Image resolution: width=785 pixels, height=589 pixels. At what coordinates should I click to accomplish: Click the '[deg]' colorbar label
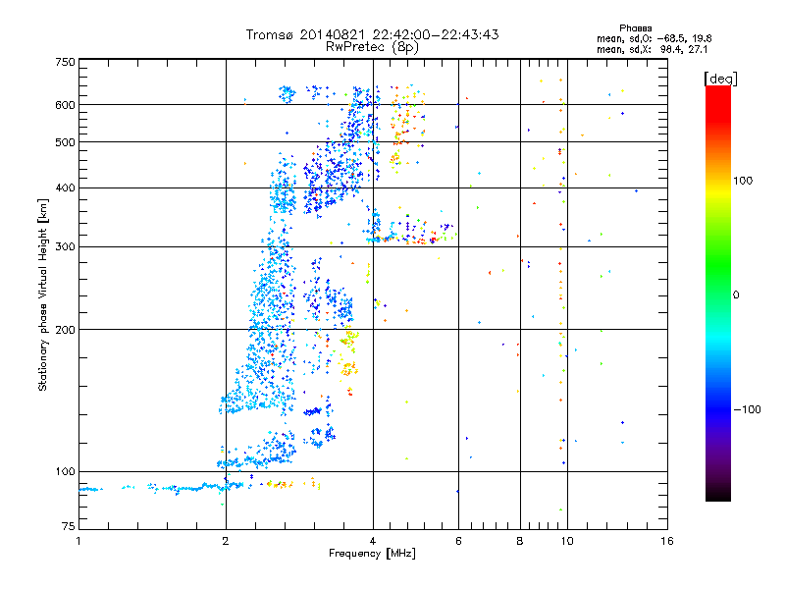[x=720, y=79]
